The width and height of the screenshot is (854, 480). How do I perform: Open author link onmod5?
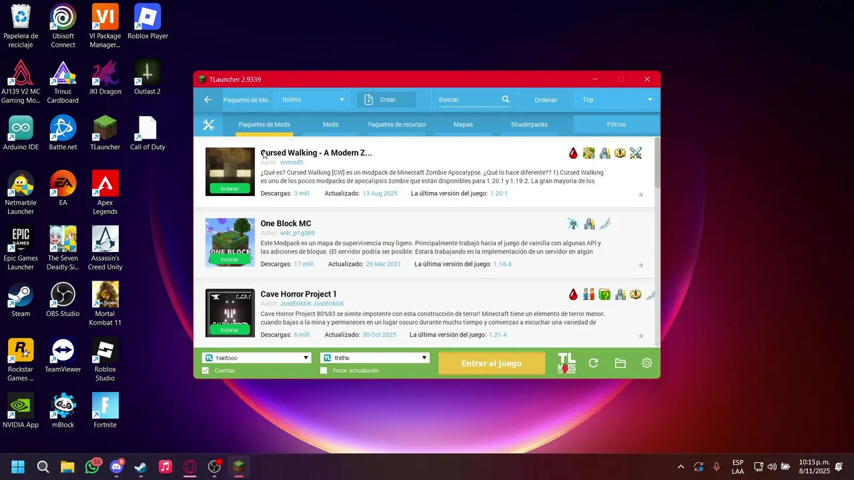292,163
